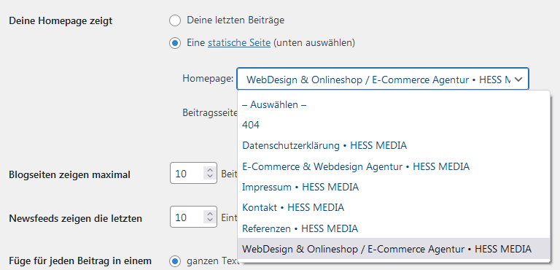Viewport: 560px width, 270px height.
Task: Choose '– Auswählen –' in the dropdown list
Action: pos(394,105)
